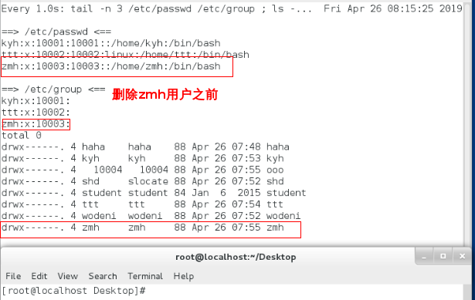Open the Edit menu

tap(39, 276)
